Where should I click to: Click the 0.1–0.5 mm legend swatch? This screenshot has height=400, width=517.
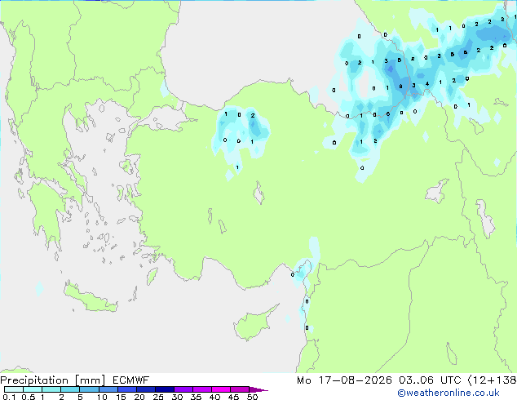tap(14, 389)
